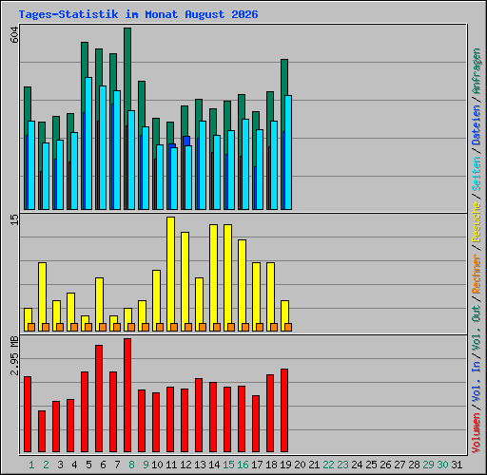Click day label '27' on the x-axis
Screen dimensions: 487x475
click(399, 465)
